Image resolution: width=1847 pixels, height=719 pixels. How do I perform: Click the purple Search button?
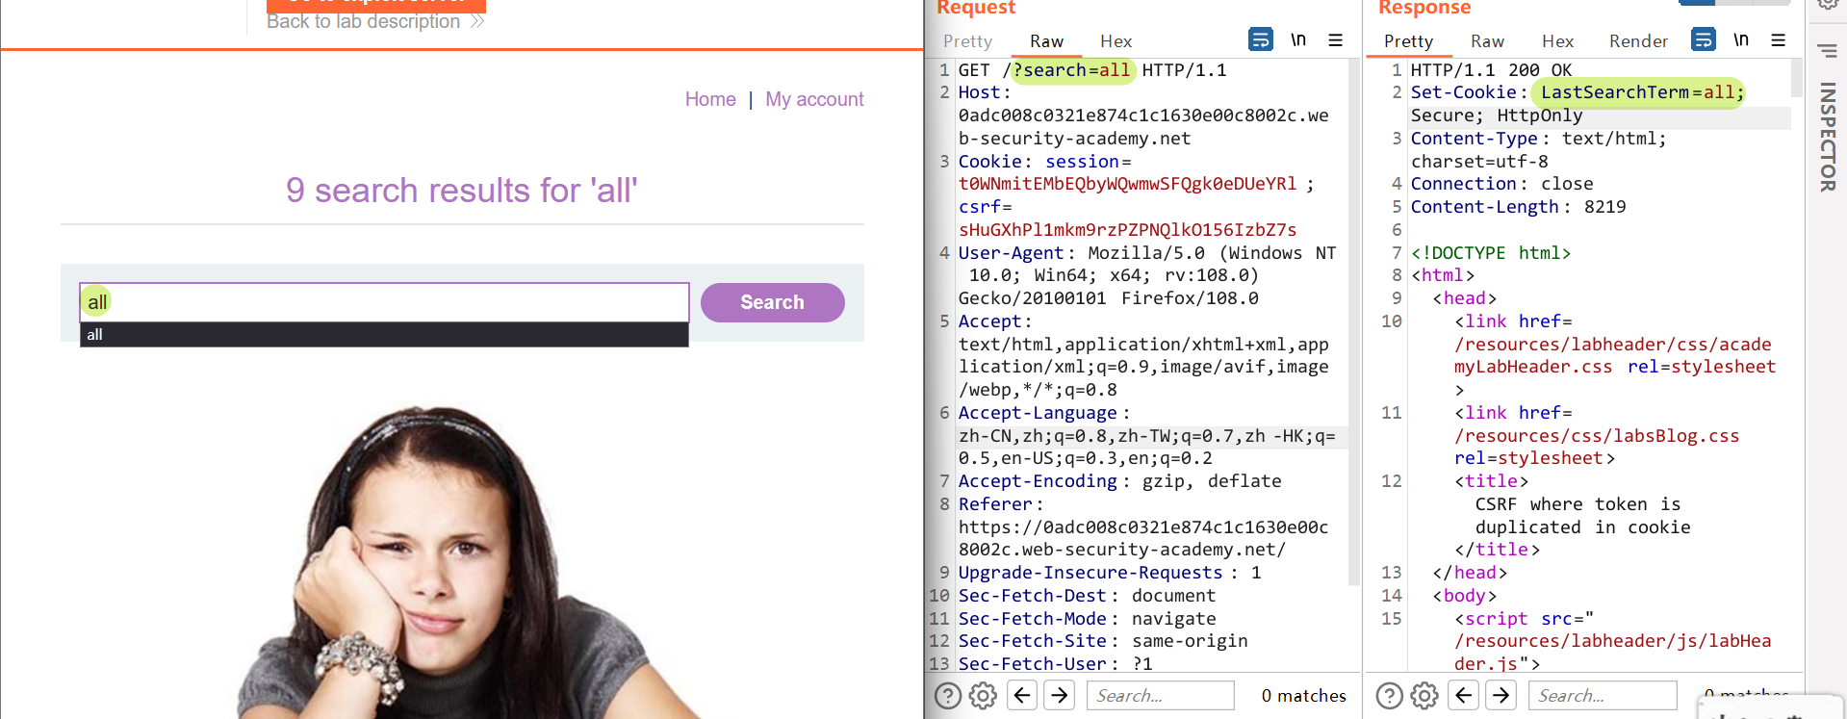point(772,302)
